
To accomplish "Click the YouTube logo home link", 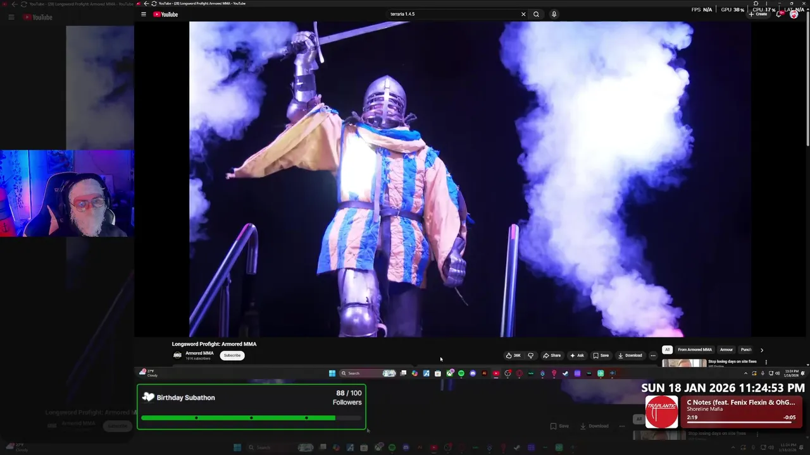I will 165,14.
